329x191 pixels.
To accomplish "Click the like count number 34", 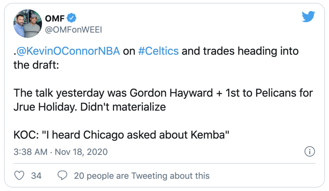I will [x=36, y=176].
